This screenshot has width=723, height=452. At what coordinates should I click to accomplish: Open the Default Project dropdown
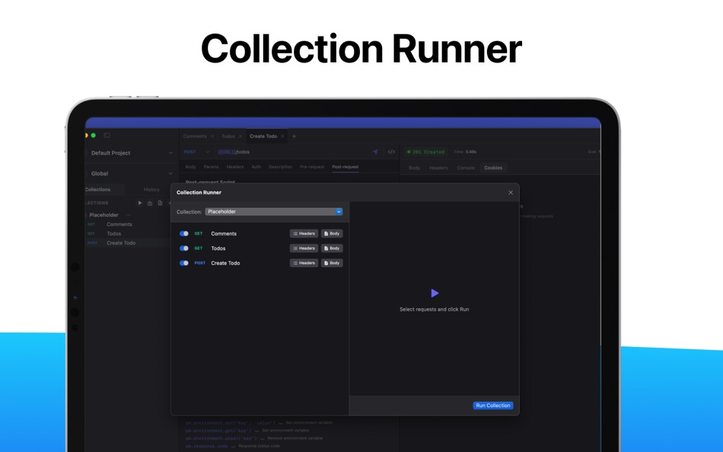pyautogui.click(x=130, y=153)
